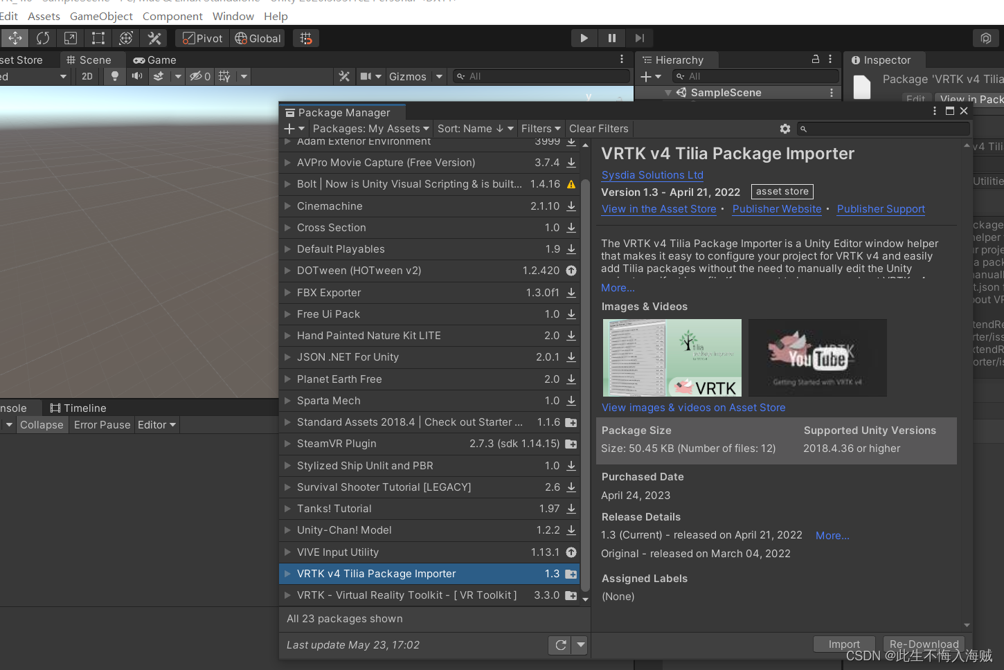Open Sort: Name dropdown

tap(476, 129)
